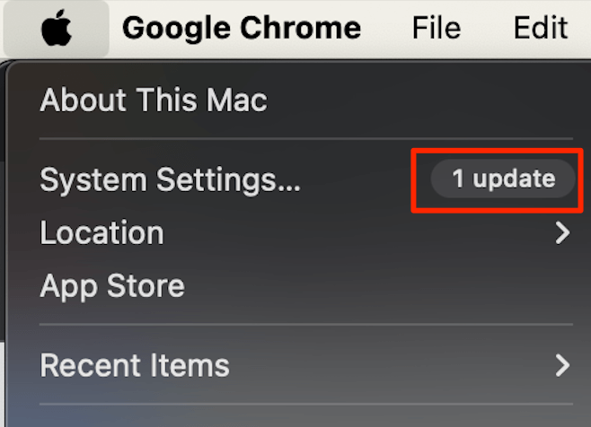Expand the Recent Items submenu arrow

(x=562, y=366)
